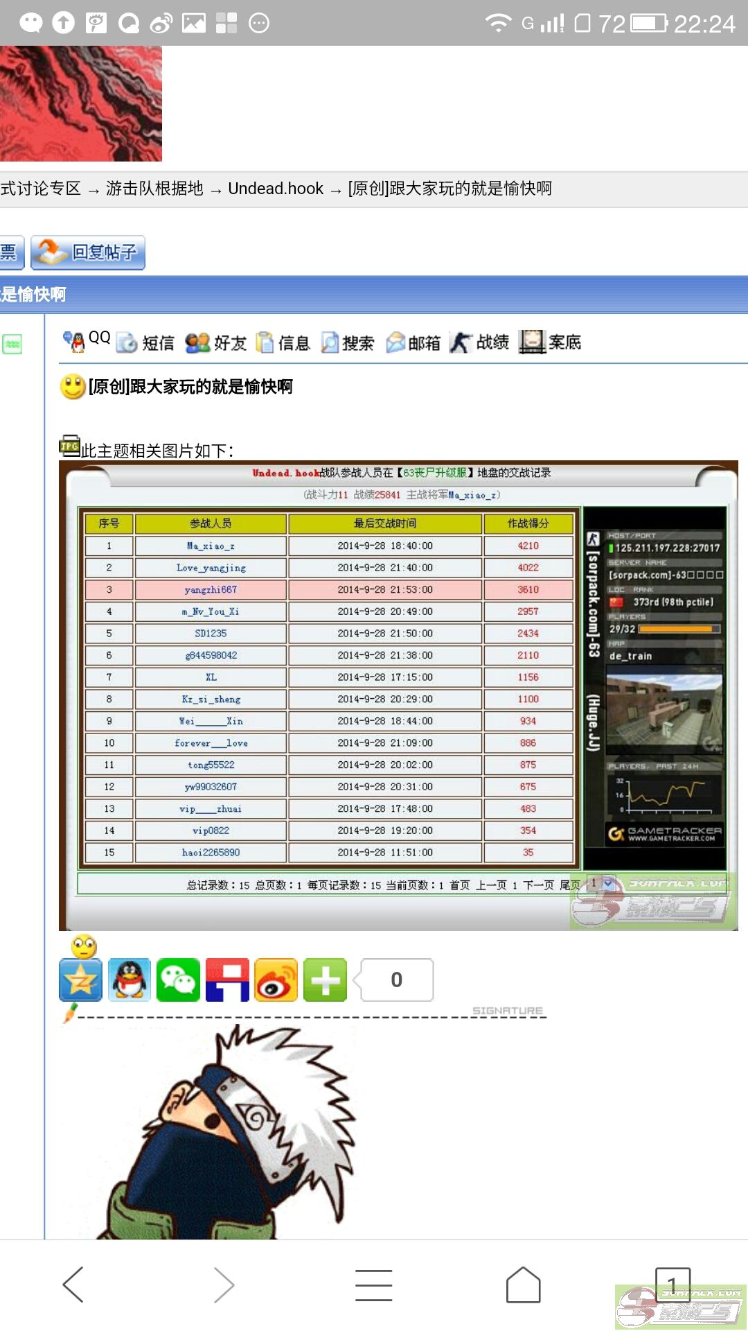Image resolution: width=748 pixels, height=1331 pixels.
Task: Tap the Weibo notification in status bar
Action: 161,23
